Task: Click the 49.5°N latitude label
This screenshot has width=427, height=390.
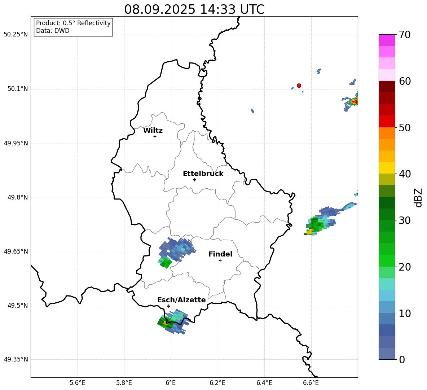Action: pos(18,306)
